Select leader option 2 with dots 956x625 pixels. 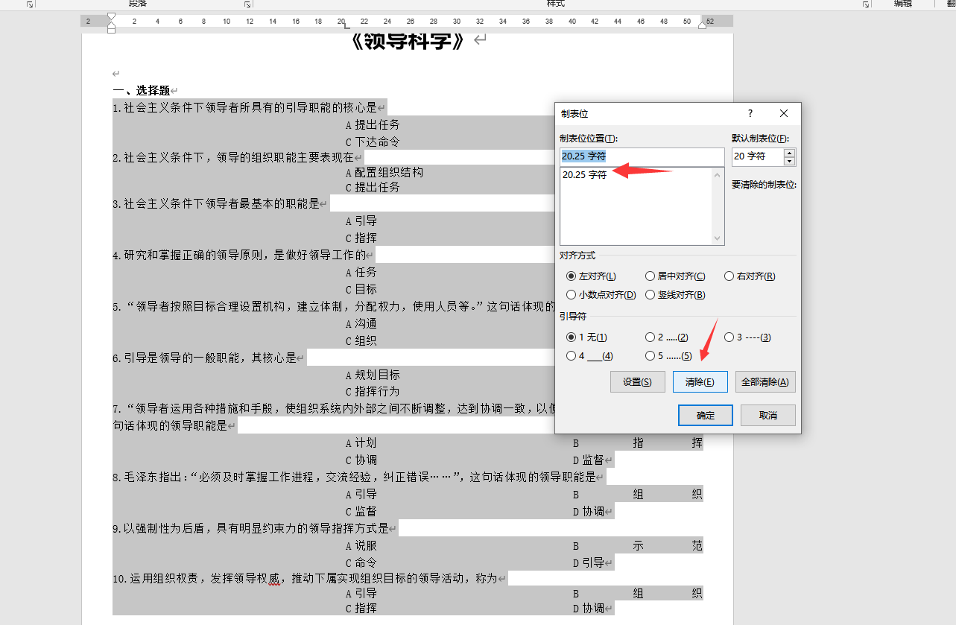[x=650, y=337]
